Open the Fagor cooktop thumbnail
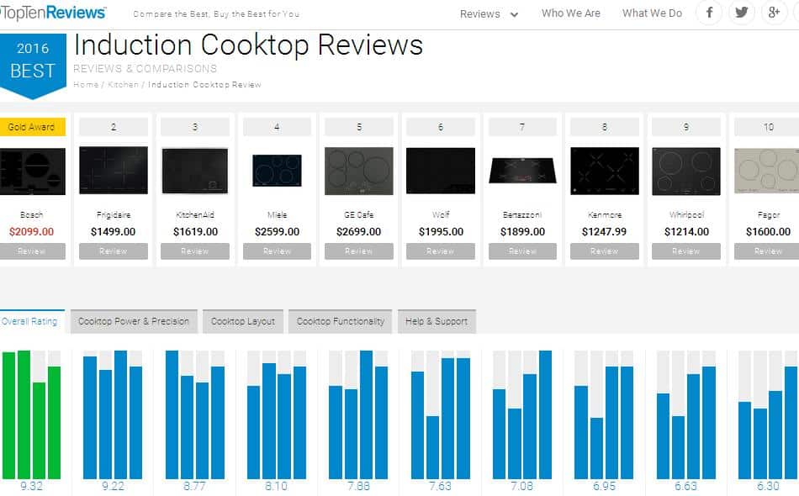 [767, 171]
